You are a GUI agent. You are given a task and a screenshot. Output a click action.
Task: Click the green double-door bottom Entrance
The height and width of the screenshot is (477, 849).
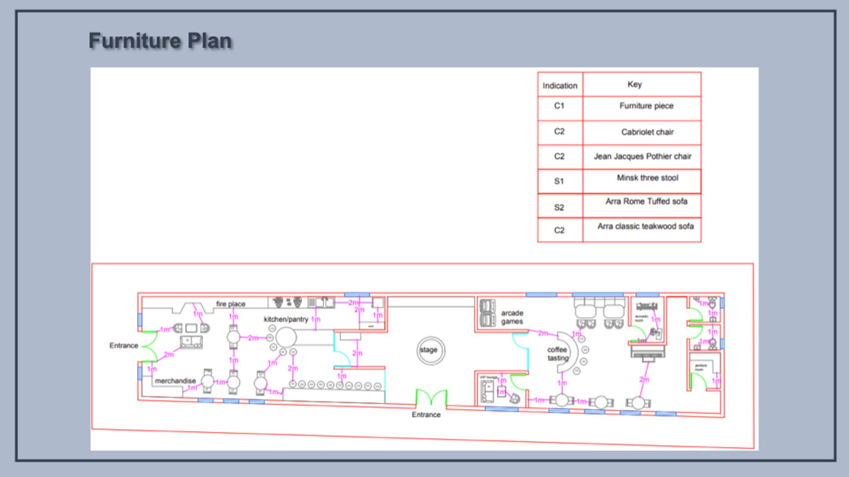click(431, 398)
